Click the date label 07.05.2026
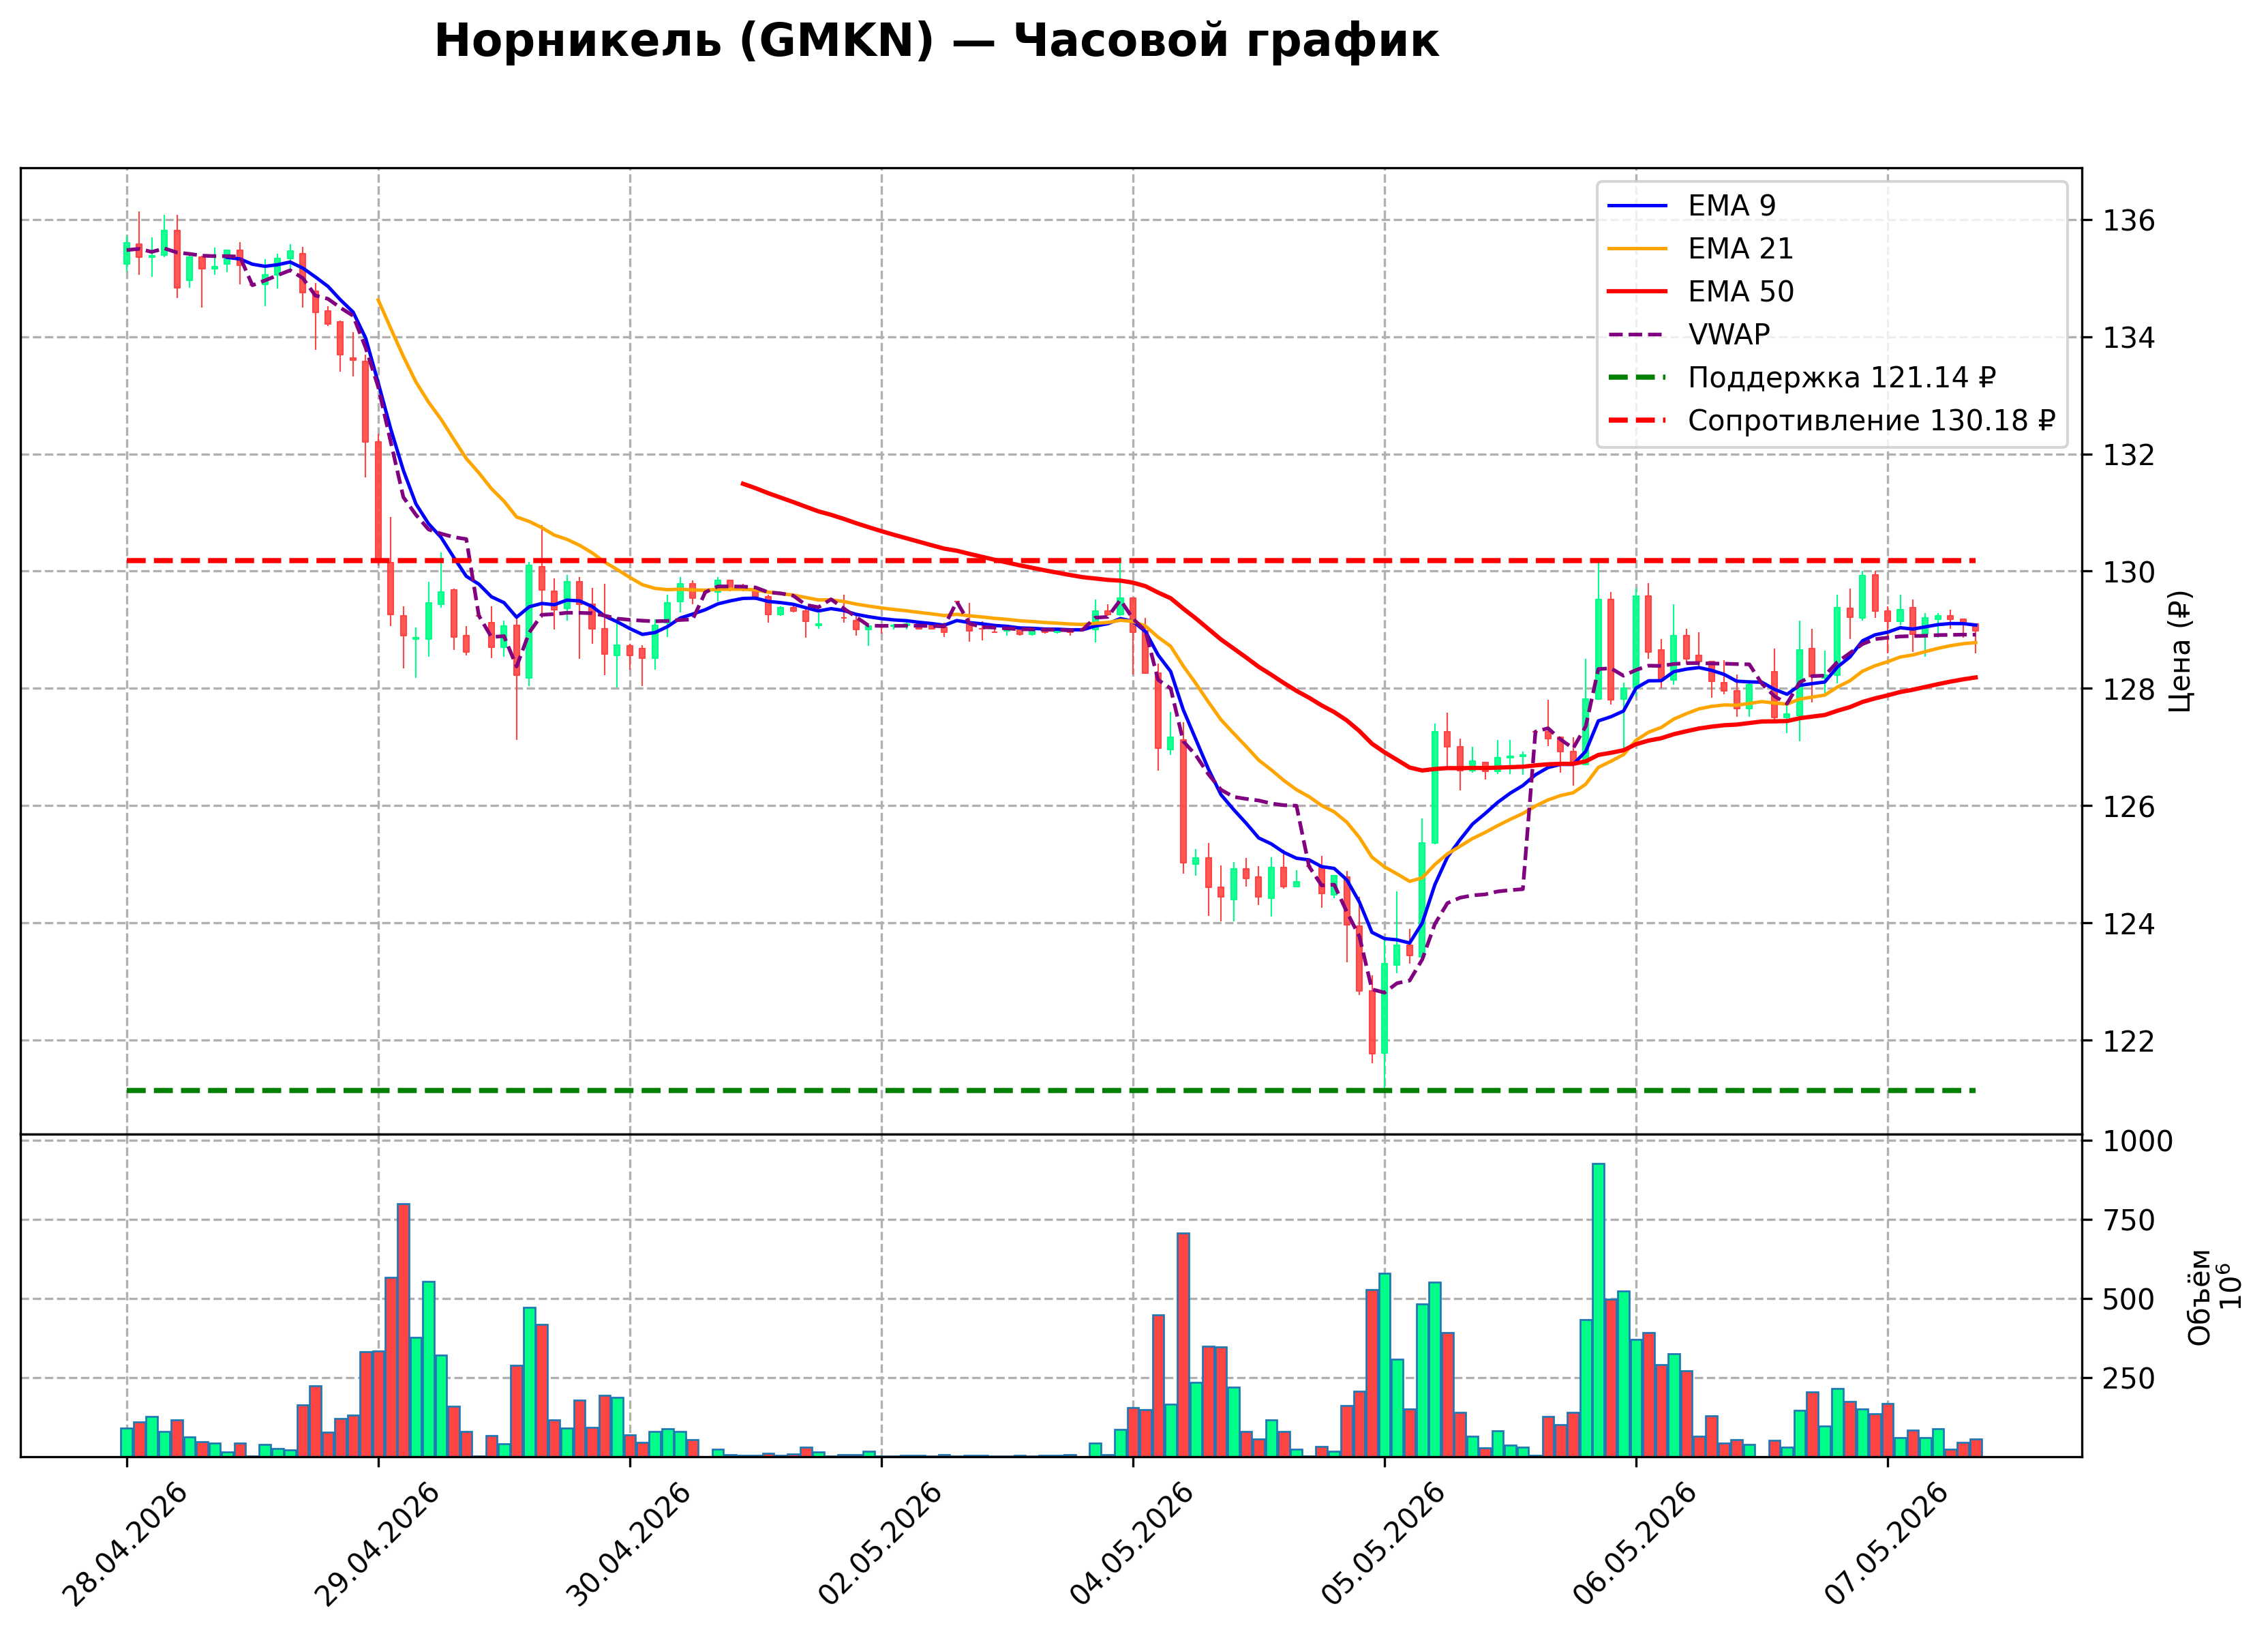The width and height of the screenshot is (2268, 1632). tap(1887, 1544)
